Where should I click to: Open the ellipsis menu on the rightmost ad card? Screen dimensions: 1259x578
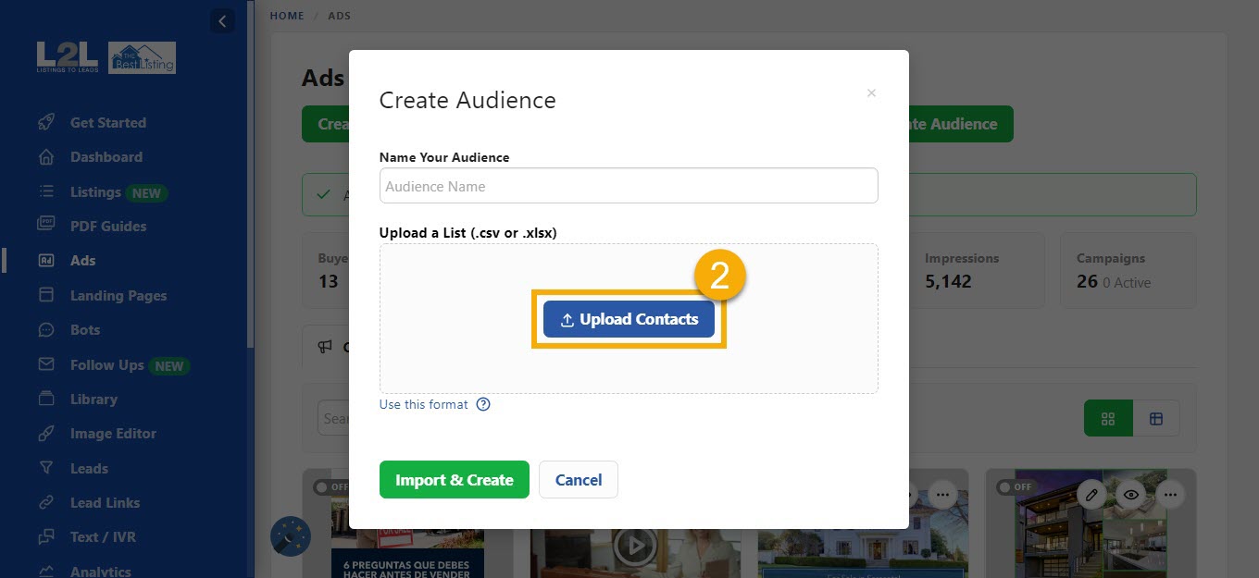click(1170, 494)
